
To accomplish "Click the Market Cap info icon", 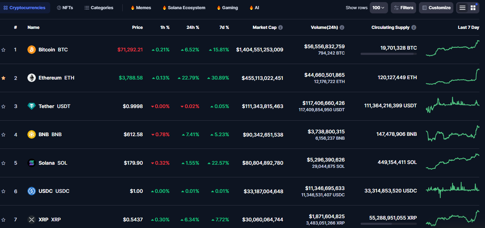I will [280, 27].
